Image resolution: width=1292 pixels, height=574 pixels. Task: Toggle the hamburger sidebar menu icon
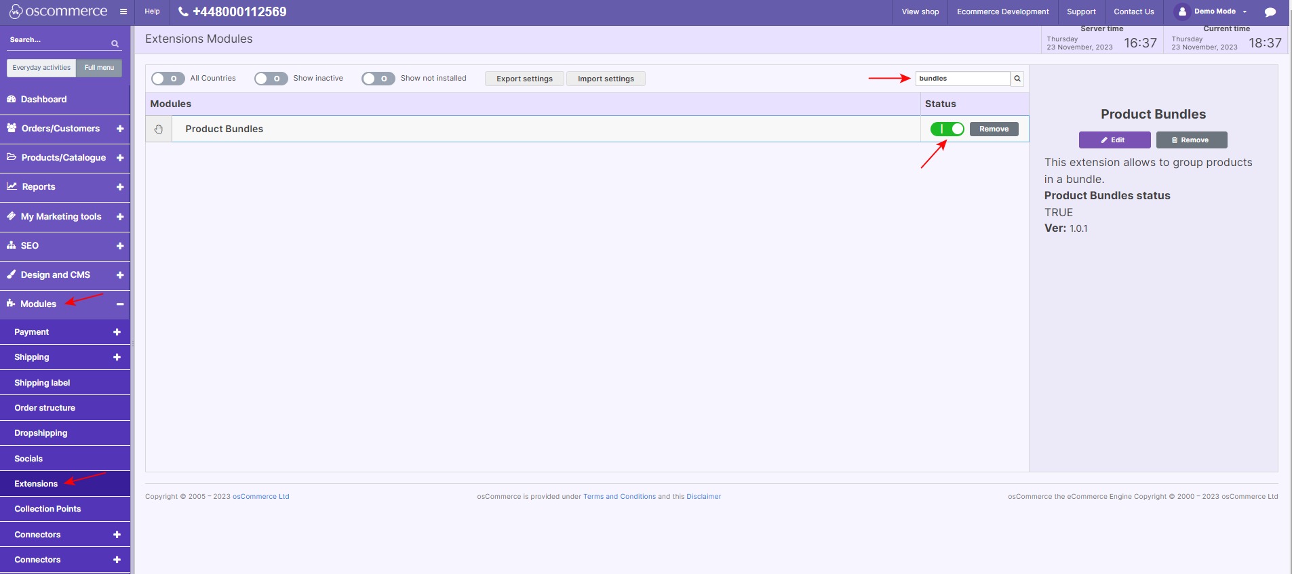[x=123, y=12]
